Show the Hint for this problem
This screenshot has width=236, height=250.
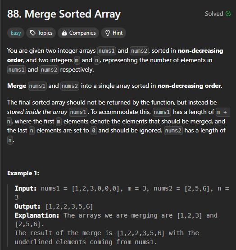[x=113, y=33]
